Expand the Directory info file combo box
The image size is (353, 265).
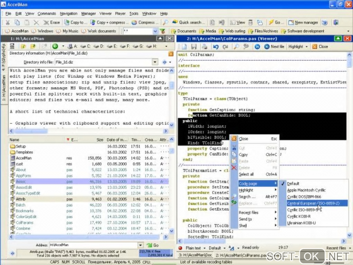tap(155, 62)
